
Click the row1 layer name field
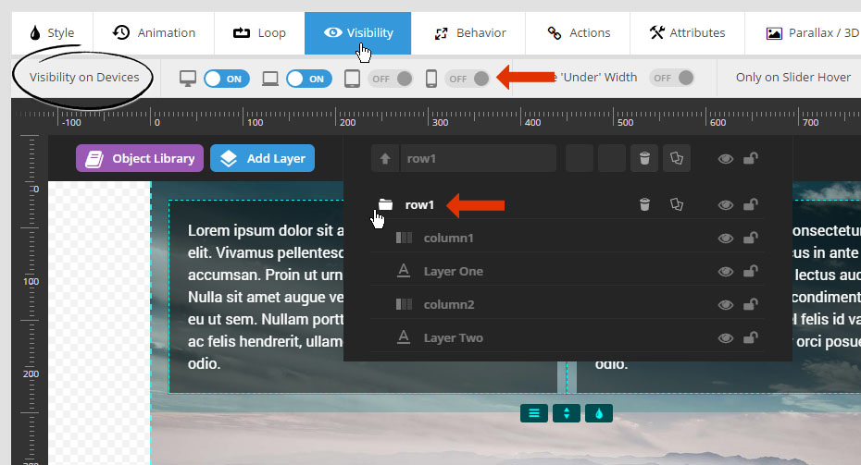(x=479, y=158)
